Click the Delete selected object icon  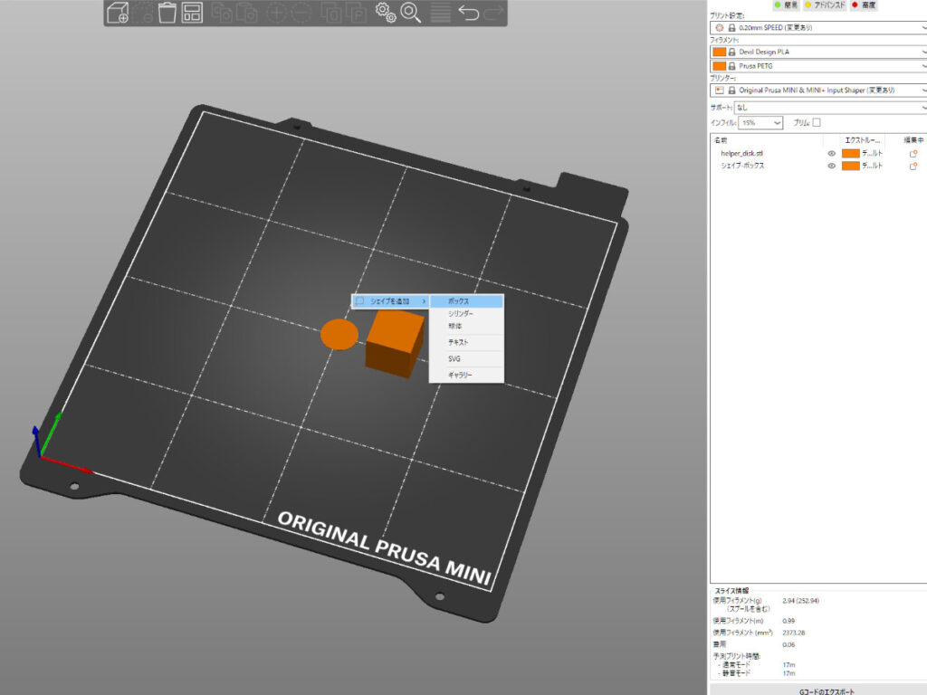tap(142, 12)
